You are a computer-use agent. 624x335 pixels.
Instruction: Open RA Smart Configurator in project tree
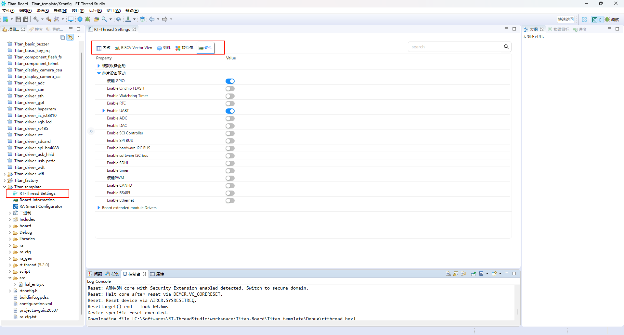point(41,206)
